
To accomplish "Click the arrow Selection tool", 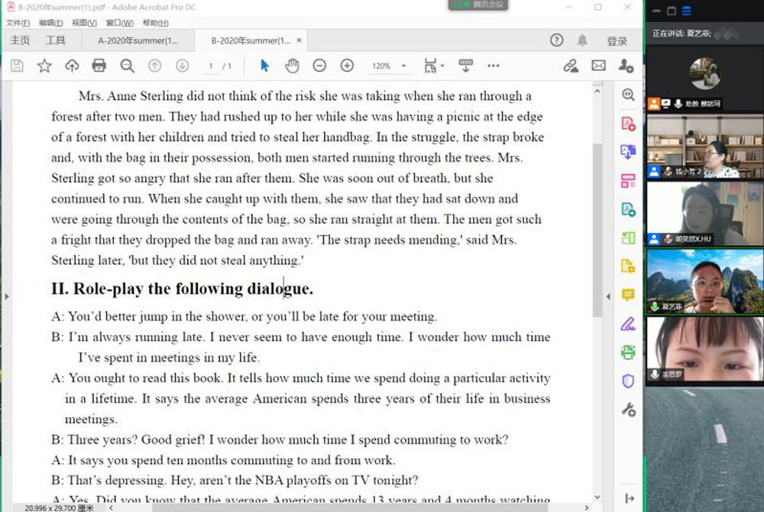I will click(264, 66).
